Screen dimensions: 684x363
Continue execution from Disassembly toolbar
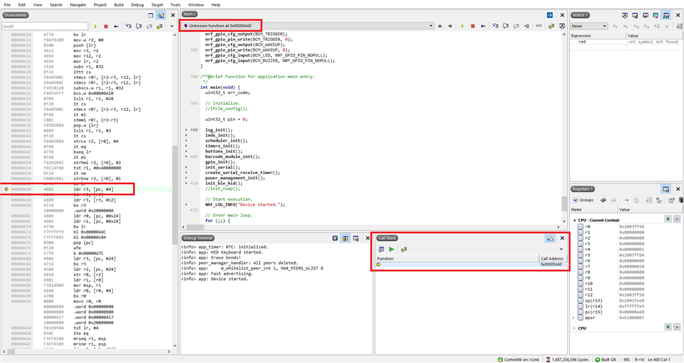pyautogui.click(x=96, y=26)
